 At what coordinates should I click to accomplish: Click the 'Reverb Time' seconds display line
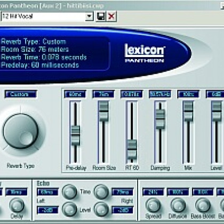pyautogui.click(x=44, y=57)
